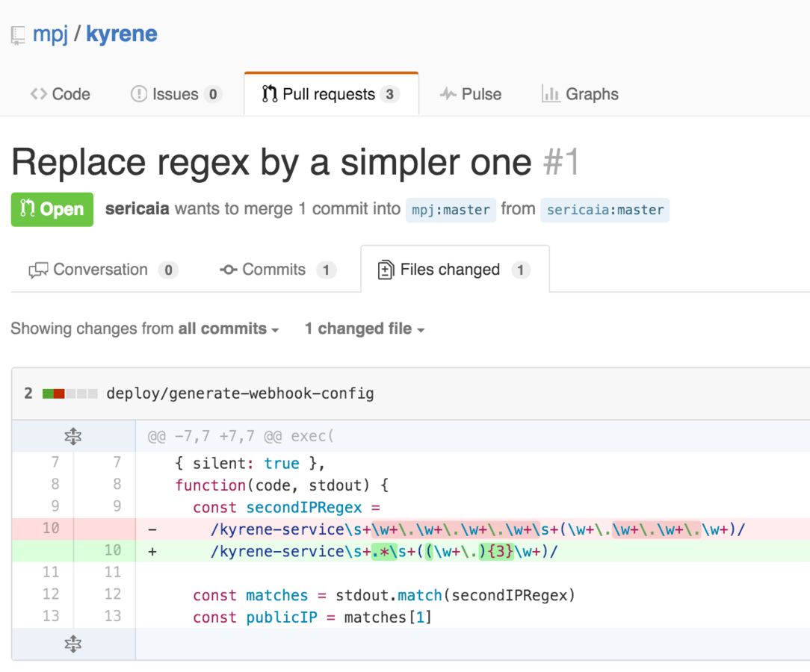Image resolution: width=810 pixels, height=672 pixels.
Task: Open the Pulse tab
Action: (471, 94)
